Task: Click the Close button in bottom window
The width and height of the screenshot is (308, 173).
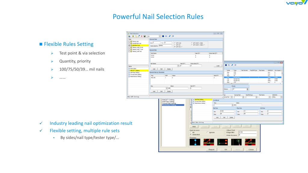Action: pyautogui.click(x=251, y=150)
